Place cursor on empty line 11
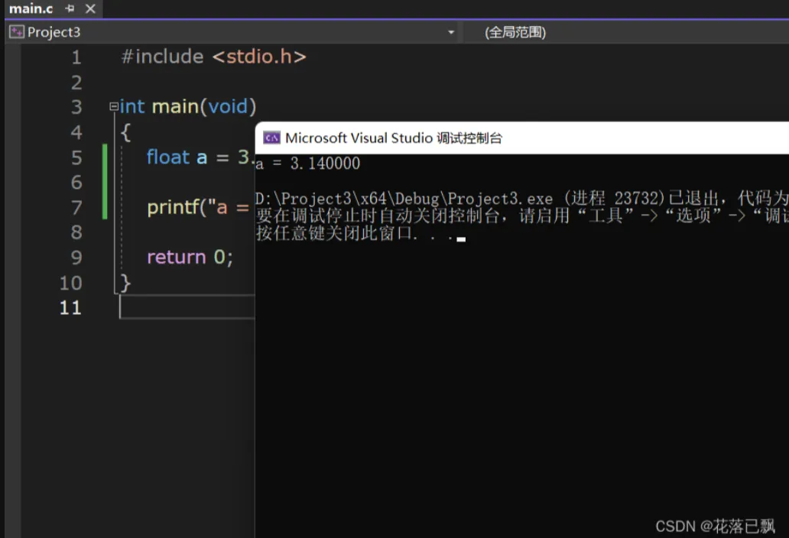The width and height of the screenshot is (789, 538). tap(187, 306)
